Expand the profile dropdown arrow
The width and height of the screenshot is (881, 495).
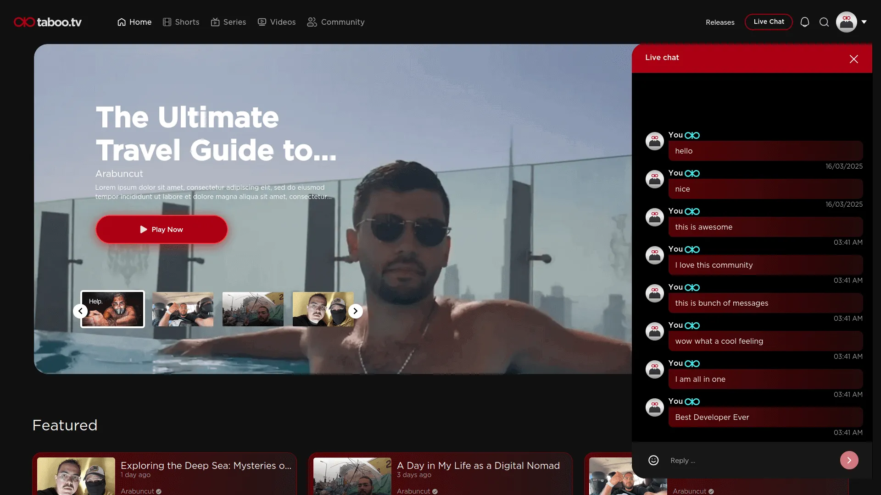tap(864, 22)
